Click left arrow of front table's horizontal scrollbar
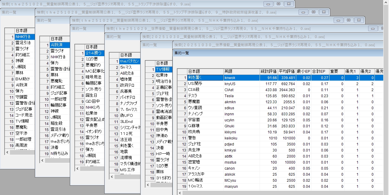 [x=180, y=193]
